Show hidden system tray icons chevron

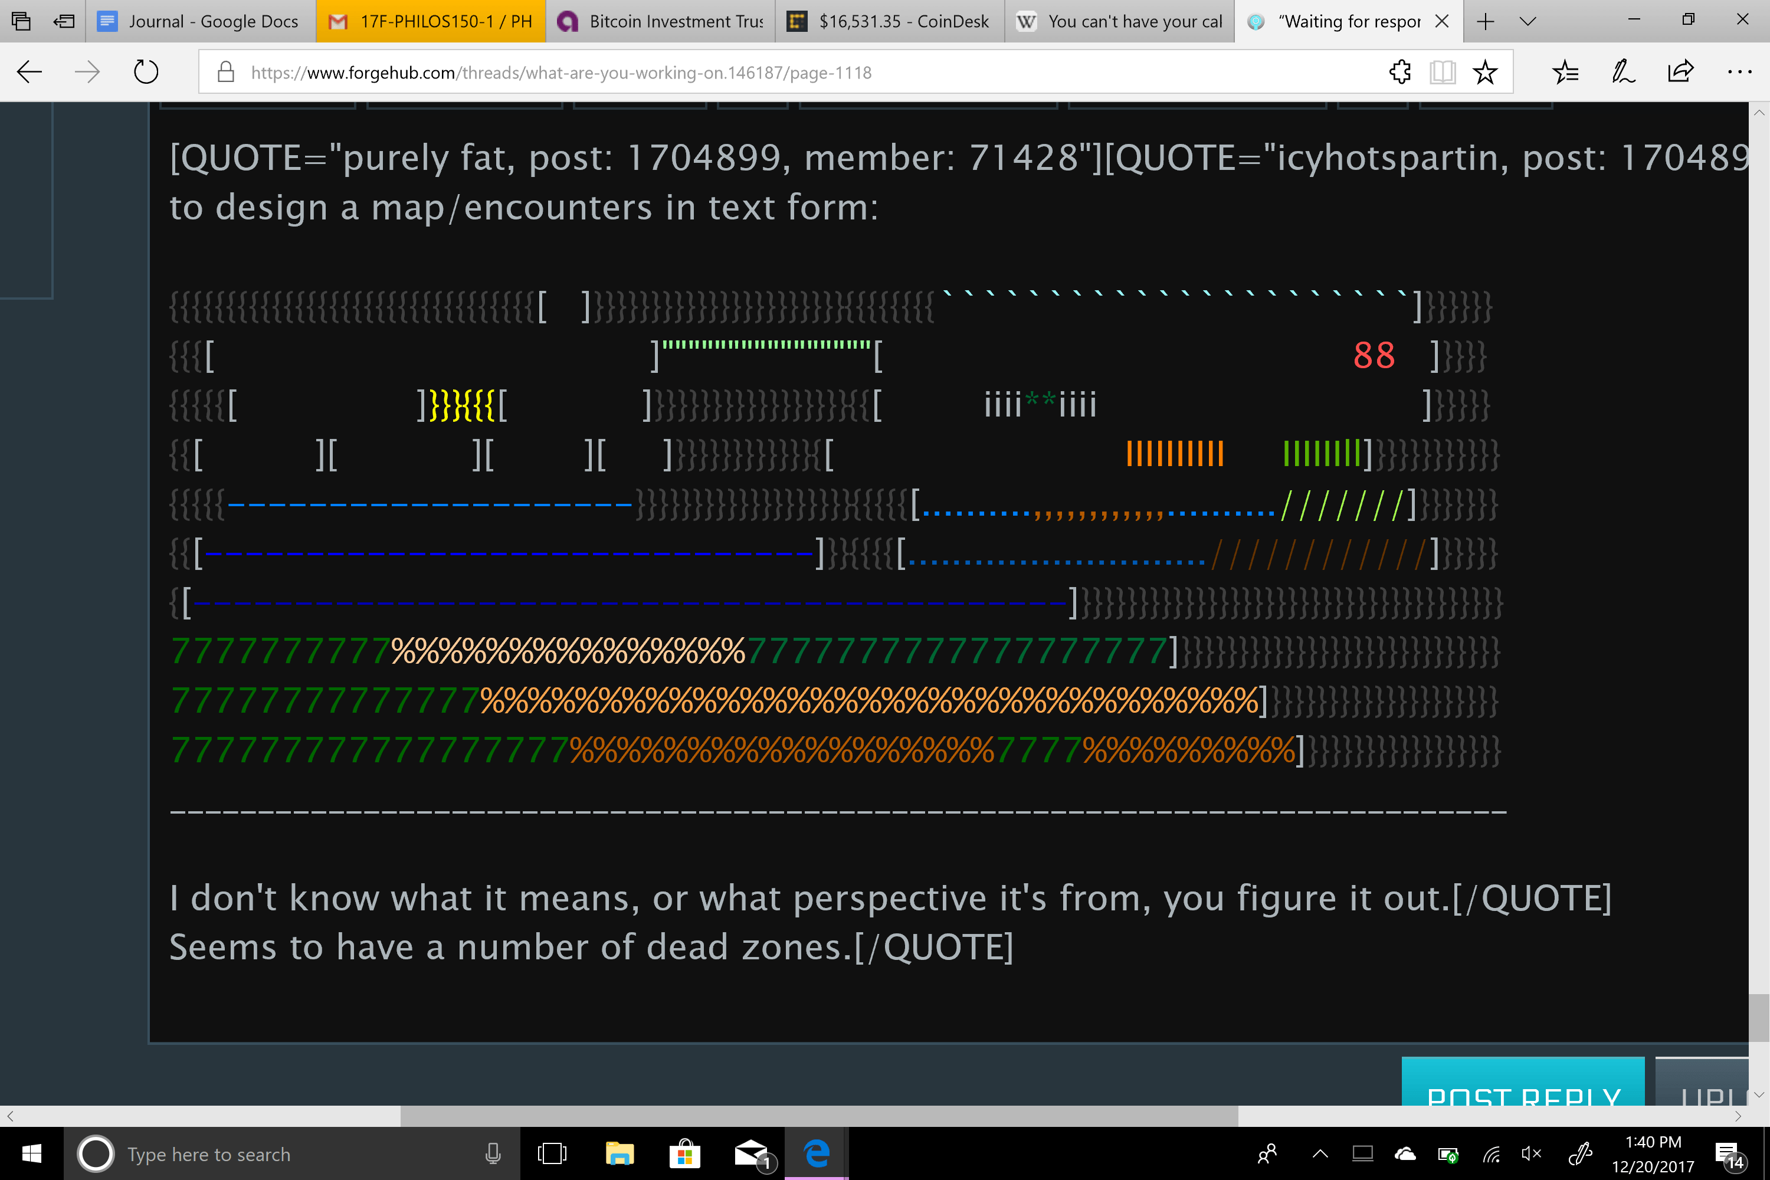(1320, 1153)
